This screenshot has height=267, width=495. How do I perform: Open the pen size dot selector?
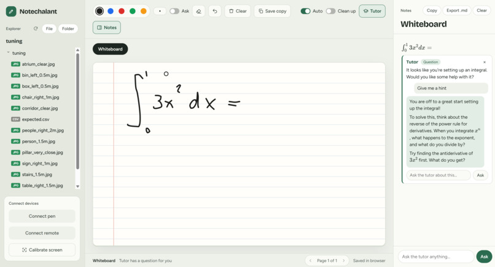(160, 11)
